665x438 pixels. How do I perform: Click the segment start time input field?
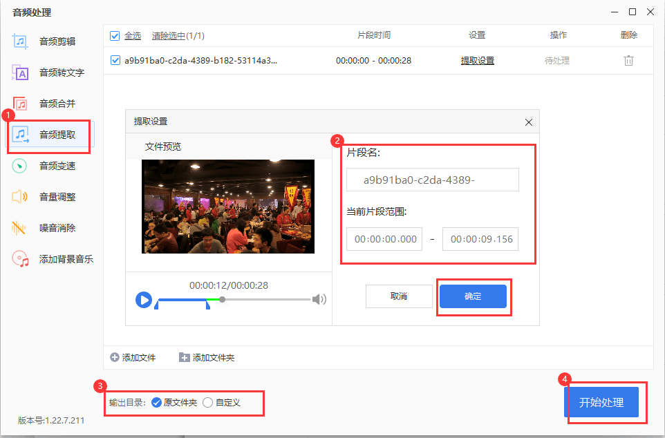(x=384, y=238)
